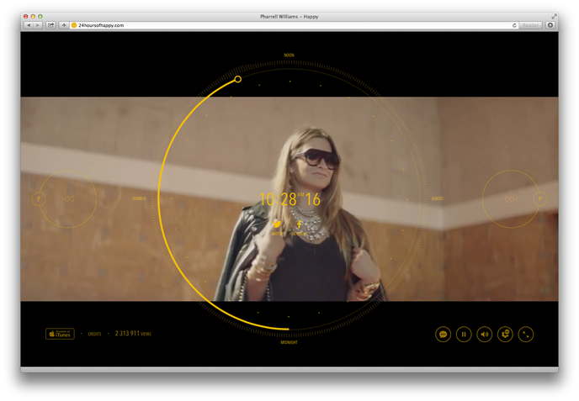
Task: Open the Credits link
Action: (94, 335)
